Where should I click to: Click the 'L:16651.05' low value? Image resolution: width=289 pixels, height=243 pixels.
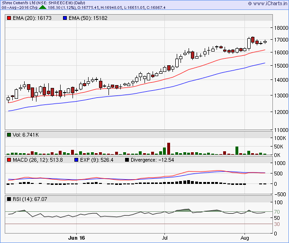click(x=134, y=8)
